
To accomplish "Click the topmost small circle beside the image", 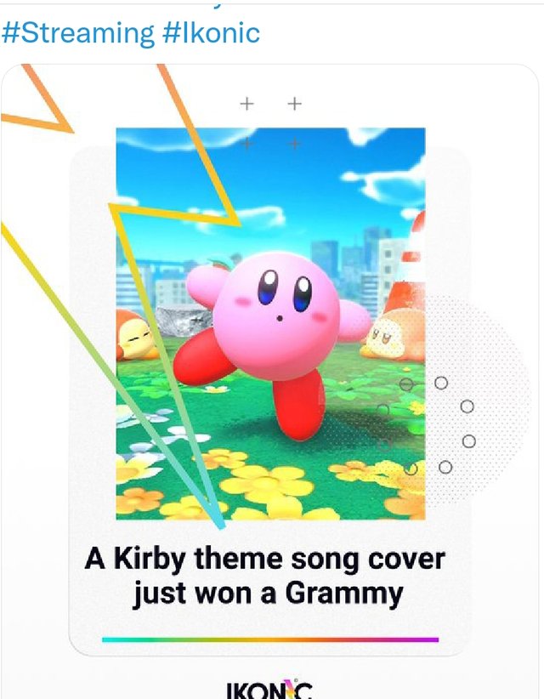I will (x=441, y=383).
